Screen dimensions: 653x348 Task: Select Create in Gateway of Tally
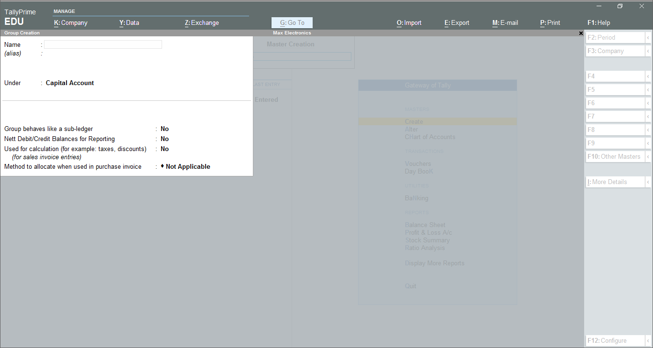[437, 121]
